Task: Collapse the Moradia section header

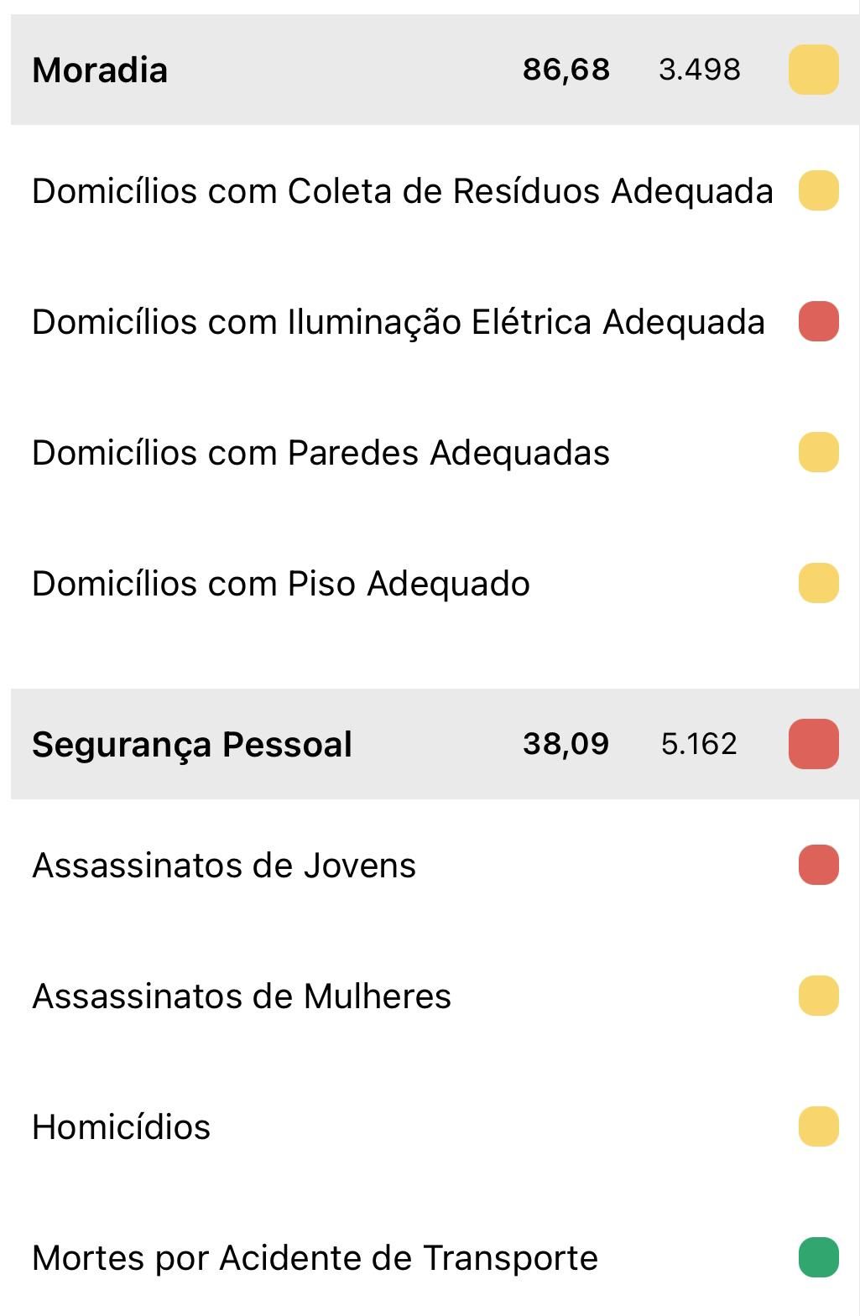Action: pos(100,70)
